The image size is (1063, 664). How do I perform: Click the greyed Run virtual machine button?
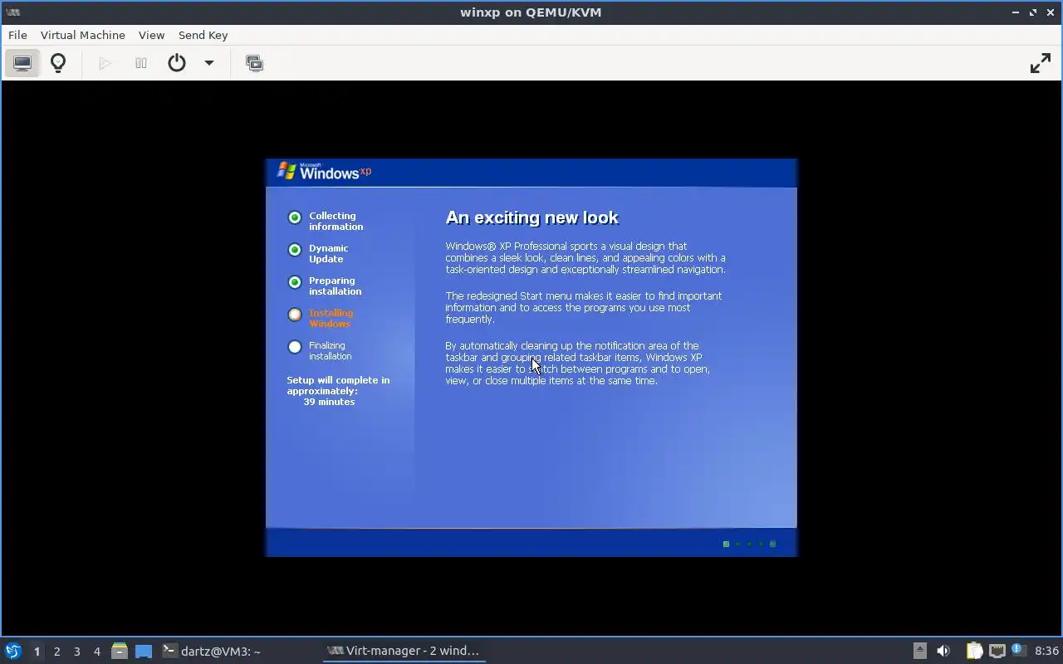pyautogui.click(x=105, y=63)
